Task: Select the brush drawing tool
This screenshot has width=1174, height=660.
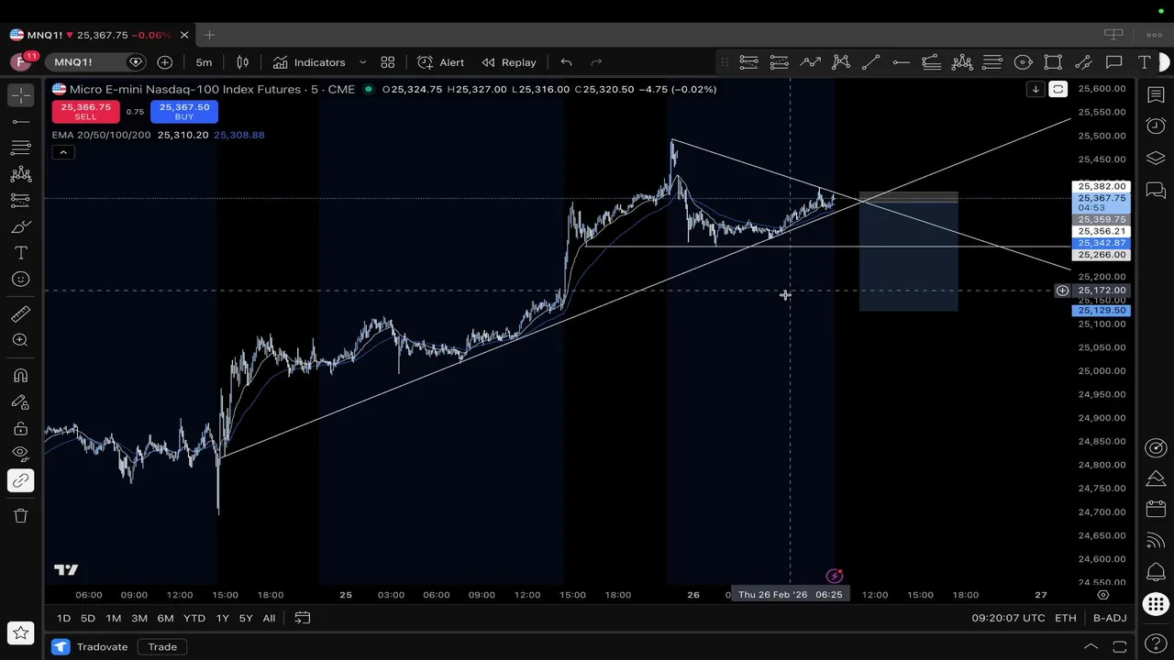Action: point(20,226)
